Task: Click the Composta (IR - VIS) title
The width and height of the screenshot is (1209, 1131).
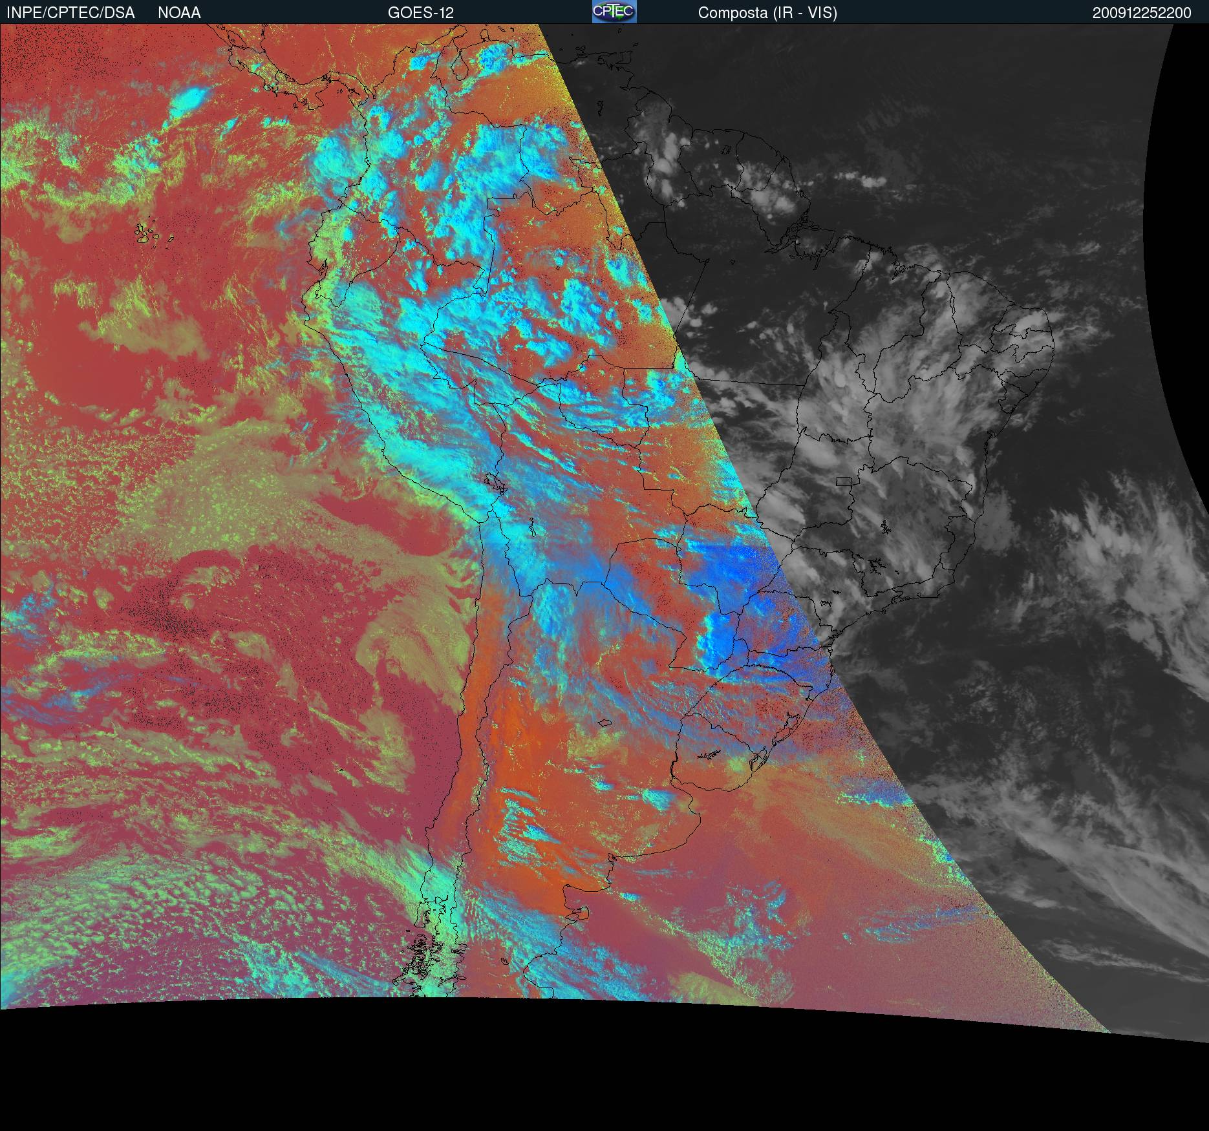Action: [767, 13]
